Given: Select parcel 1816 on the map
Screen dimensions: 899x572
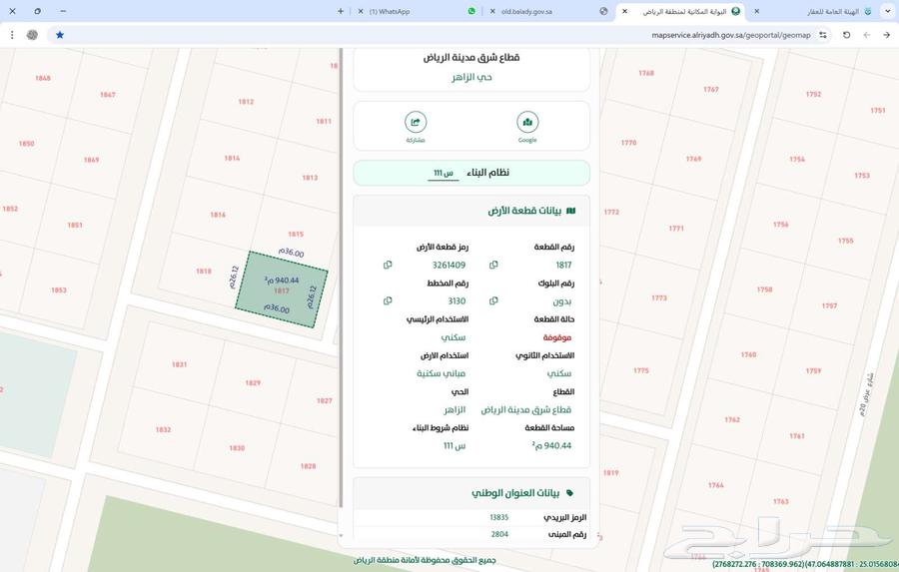Looking at the screenshot, I should (218, 215).
